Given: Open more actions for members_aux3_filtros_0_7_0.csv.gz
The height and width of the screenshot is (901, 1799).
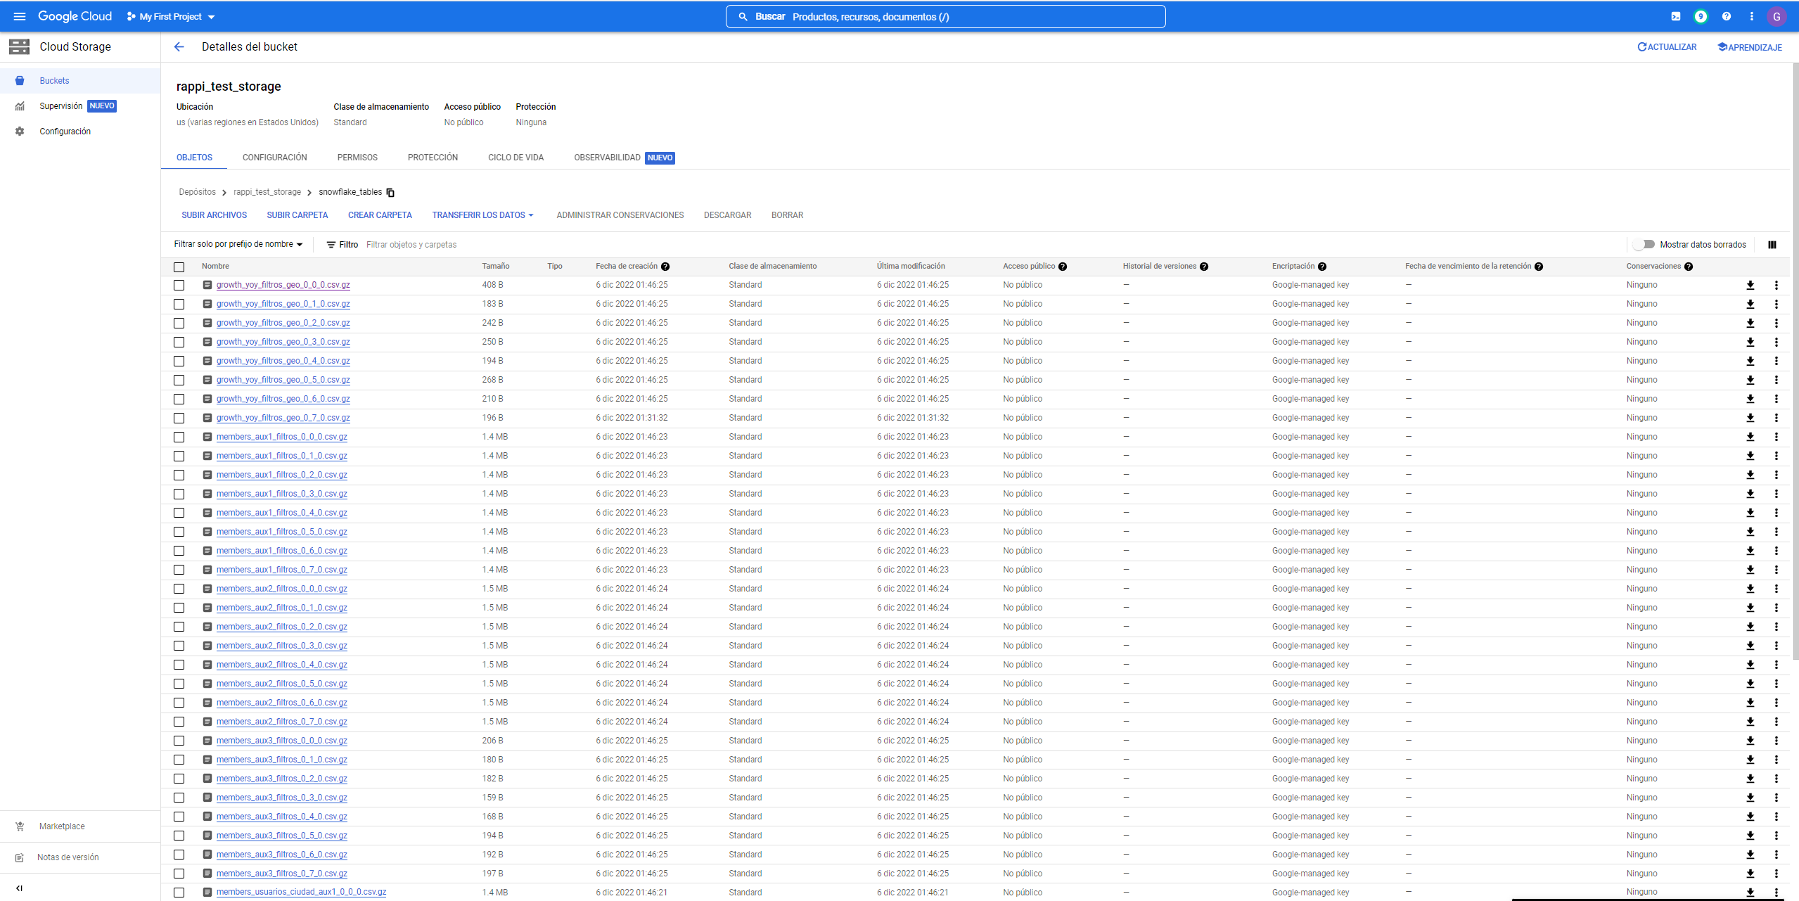Looking at the screenshot, I should [x=1776, y=874].
